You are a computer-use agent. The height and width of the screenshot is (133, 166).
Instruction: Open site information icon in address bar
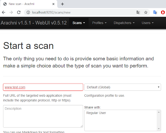pos(28,12)
